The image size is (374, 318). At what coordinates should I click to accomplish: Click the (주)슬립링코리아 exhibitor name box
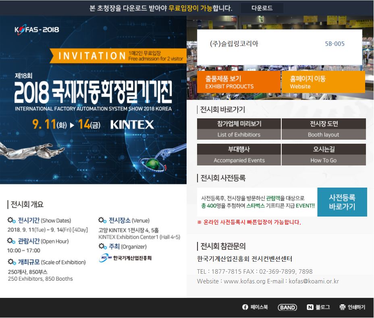(x=234, y=44)
